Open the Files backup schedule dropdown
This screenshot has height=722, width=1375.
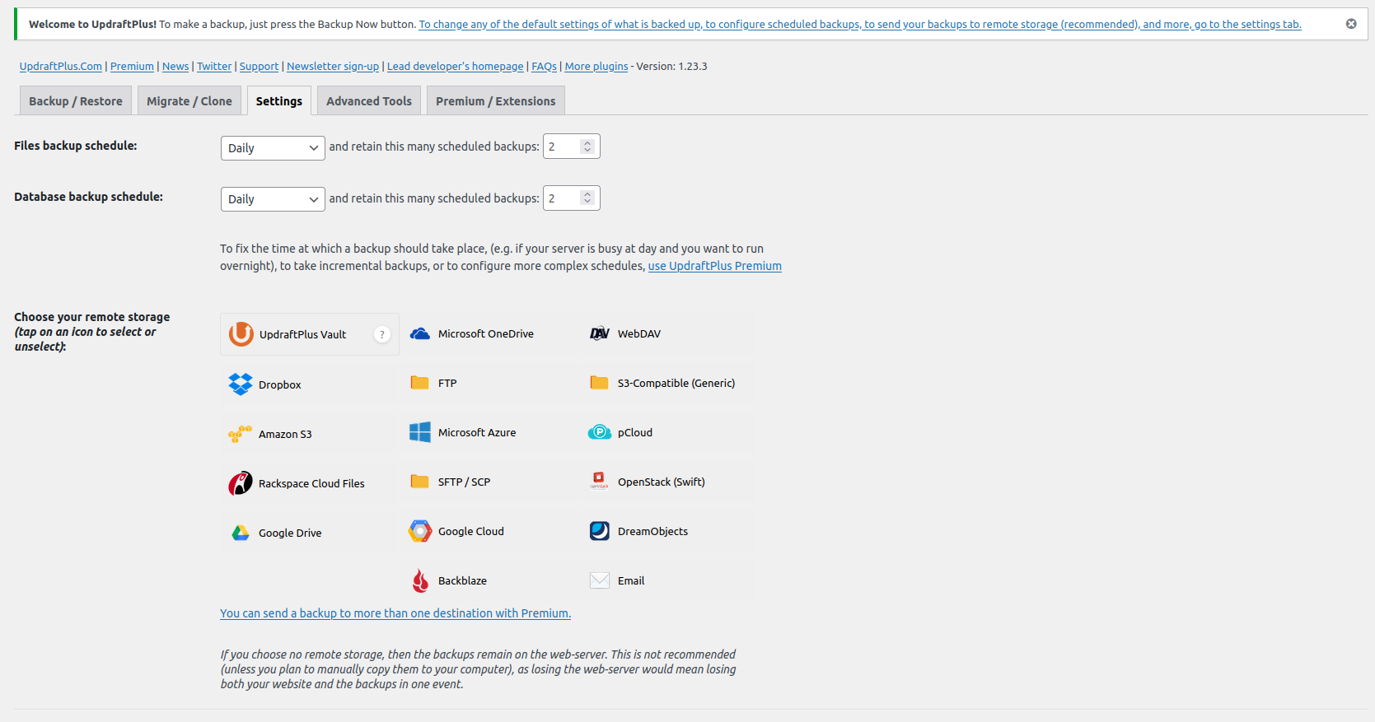click(273, 148)
